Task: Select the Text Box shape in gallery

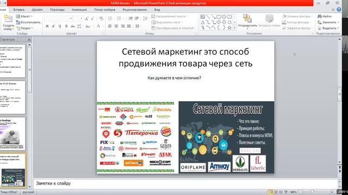Action: pyautogui.click(x=203, y=17)
